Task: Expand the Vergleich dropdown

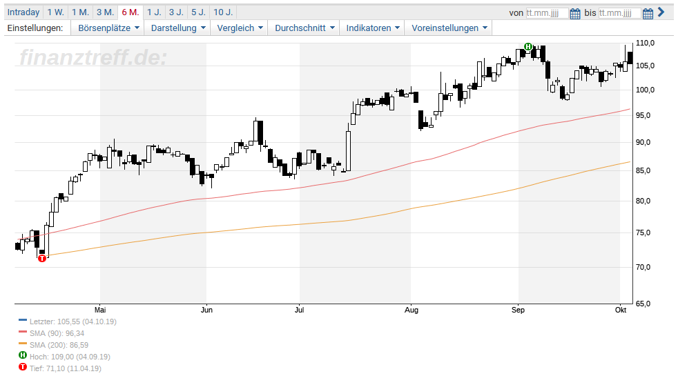Action: 240,28
